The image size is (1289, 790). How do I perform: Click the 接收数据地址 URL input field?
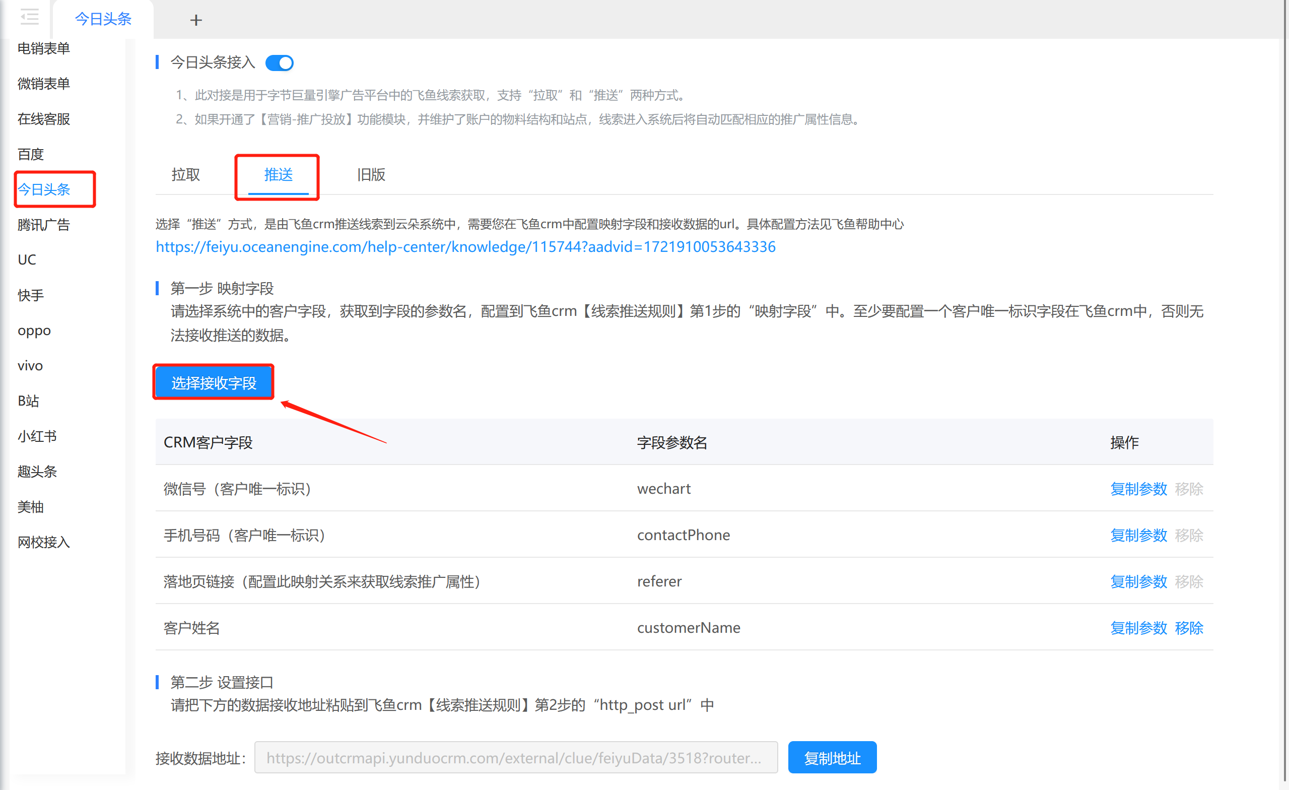[515, 758]
